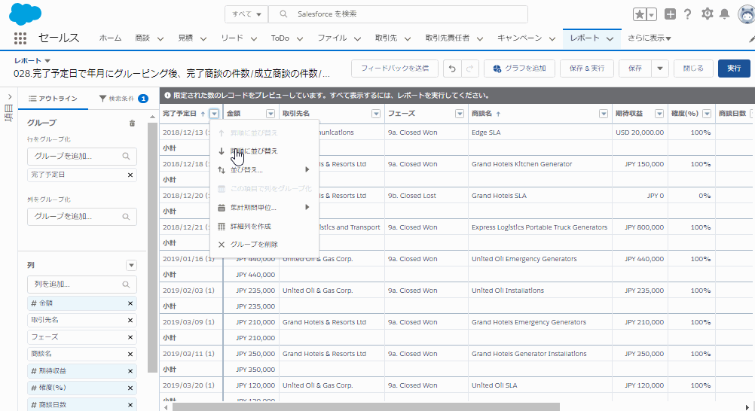The height and width of the screenshot is (411, 755).
Task: Focus the 列を追加 search field
Action: (x=82, y=285)
